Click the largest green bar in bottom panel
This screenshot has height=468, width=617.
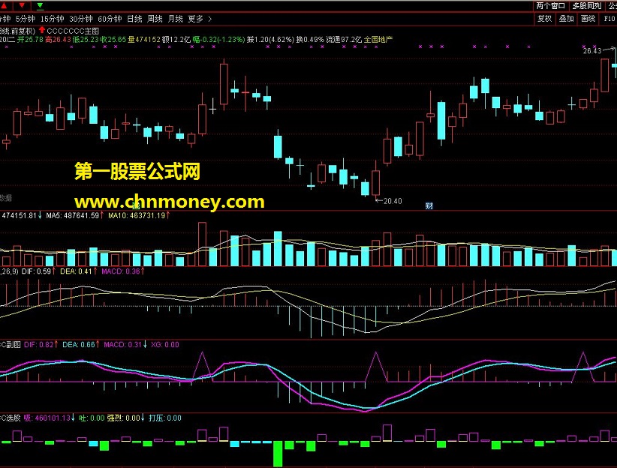[278, 454]
